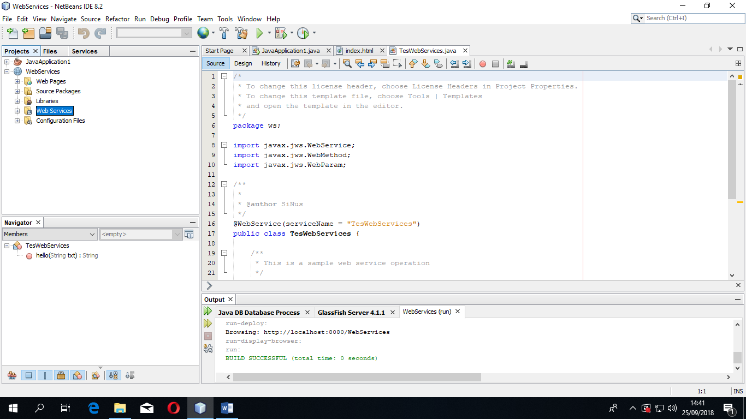Click the Open Project folder icon
The height and width of the screenshot is (419, 746).
45,33
